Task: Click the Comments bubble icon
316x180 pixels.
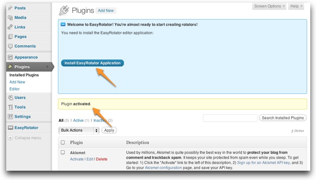Action: (10, 46)
